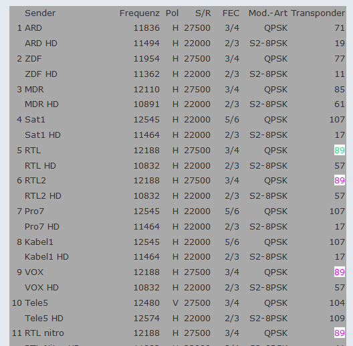Select the MDR HD sender name
Image resolution: width=353 pixels, height=346 pixels.
(41, 104)
